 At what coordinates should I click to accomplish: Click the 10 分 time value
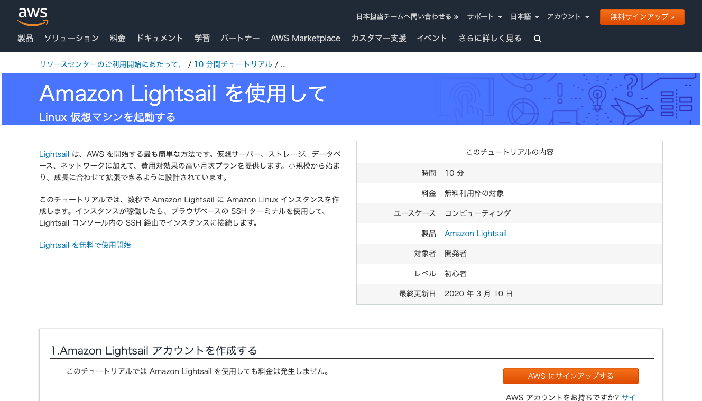pos(454,173)
